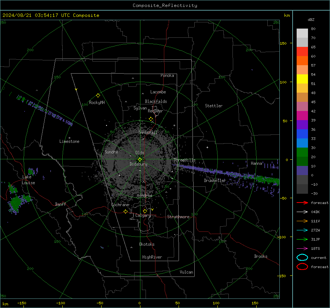Select the magenta 42 dBZ color swatch

click(302, 115)
